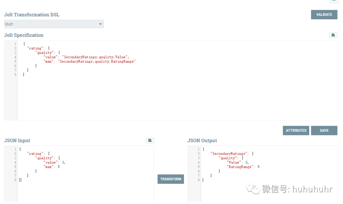343x204 pixels.
Task: Click the Shift dropdown arrow
Action: [x=100, y=24]
